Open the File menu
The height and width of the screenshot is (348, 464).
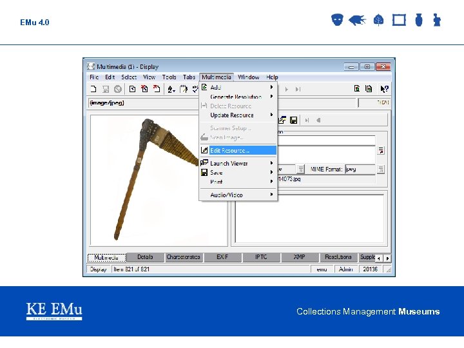click(x=94, y=77)
